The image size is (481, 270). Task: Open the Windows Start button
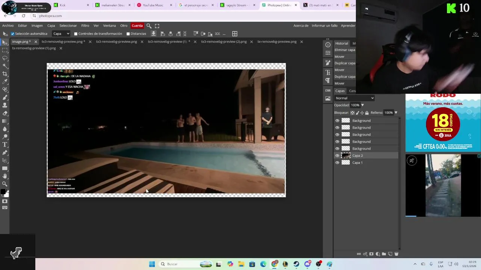(x=152, y=264)
